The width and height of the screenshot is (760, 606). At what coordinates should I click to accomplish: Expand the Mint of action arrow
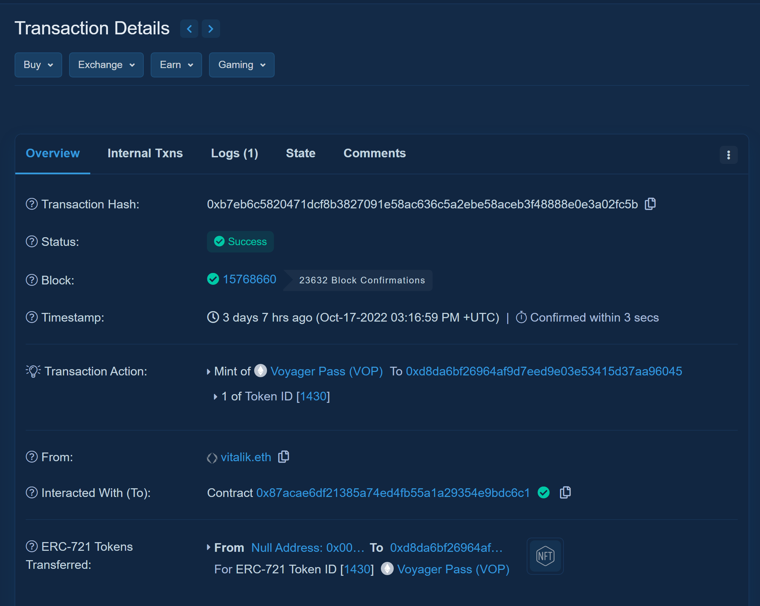click(x=208, y=372)
